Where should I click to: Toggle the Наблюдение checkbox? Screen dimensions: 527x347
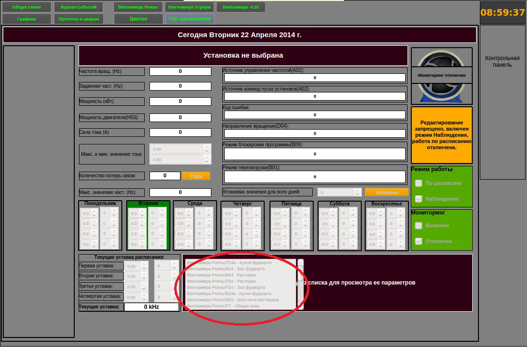[x=419, y=199]
